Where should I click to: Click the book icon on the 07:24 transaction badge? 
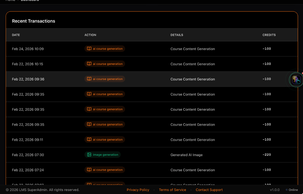pos(89,170)
